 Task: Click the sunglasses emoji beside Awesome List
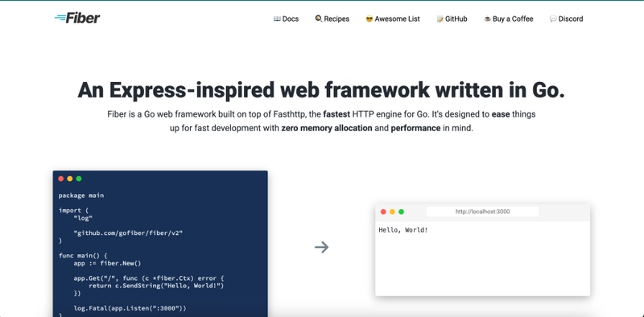[x=369, y=19]
